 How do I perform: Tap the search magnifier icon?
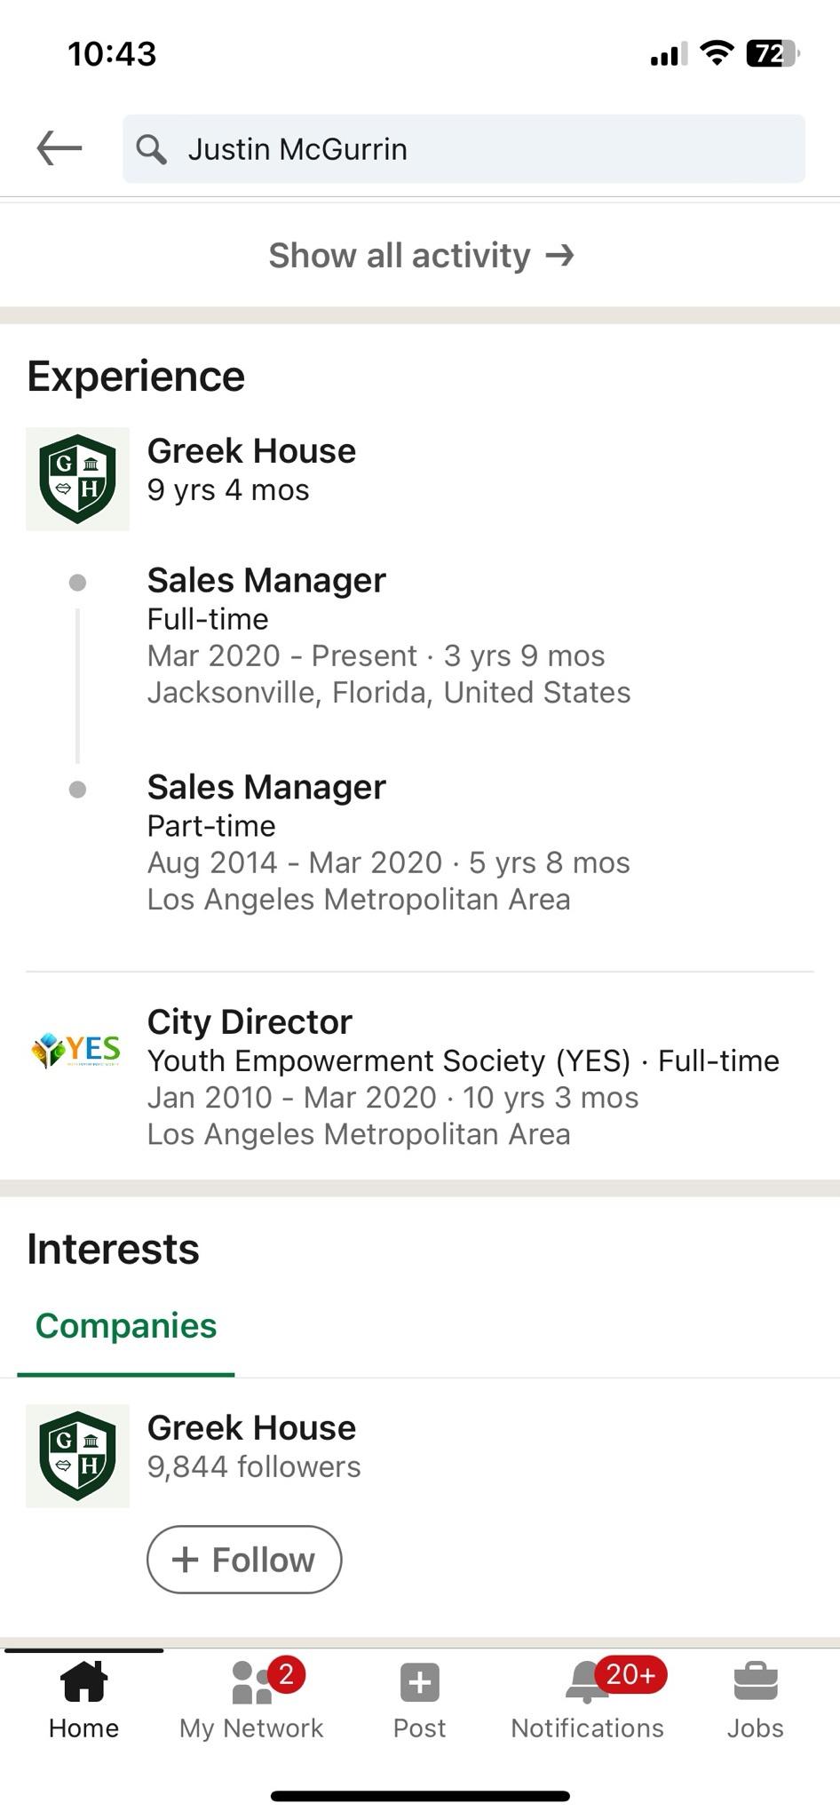(x=151, y=149)
